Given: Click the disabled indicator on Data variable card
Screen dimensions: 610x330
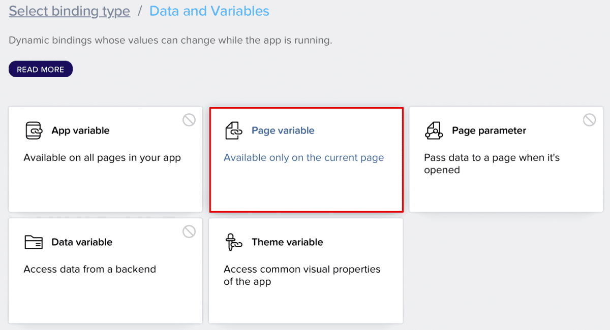Looking at the screenshot, I should [189, 232].
